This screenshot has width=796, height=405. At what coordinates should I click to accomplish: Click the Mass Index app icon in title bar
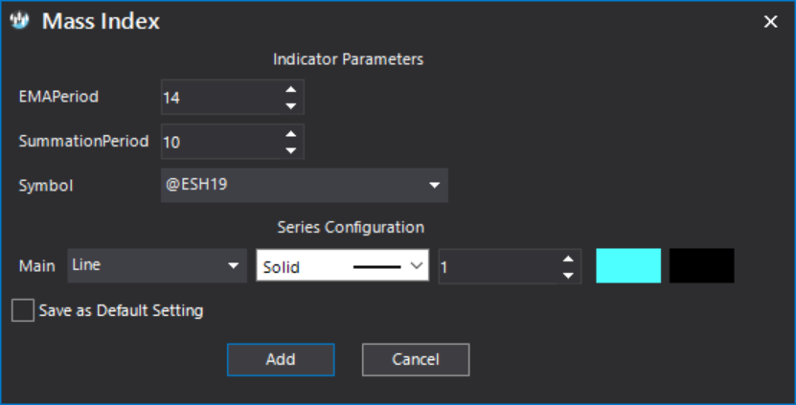[19, 21]
